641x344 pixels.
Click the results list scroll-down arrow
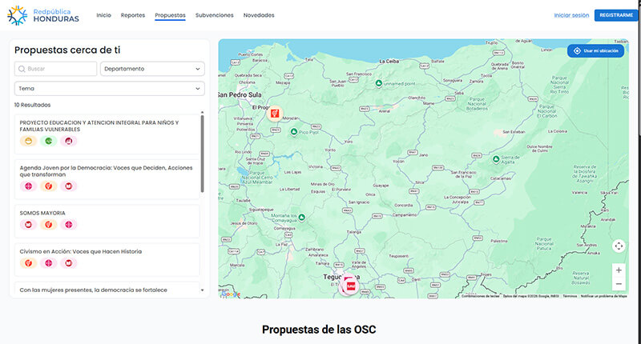(202, 290)
